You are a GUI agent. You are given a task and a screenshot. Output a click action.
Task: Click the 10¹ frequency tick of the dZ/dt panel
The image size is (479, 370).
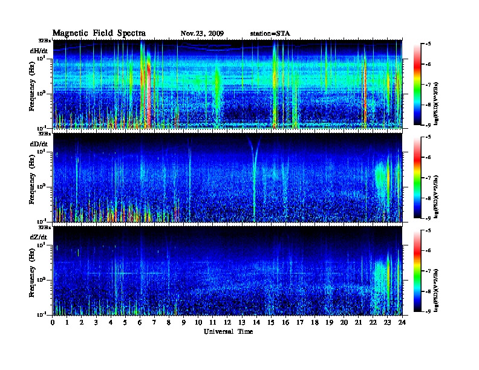pos(41,245)
